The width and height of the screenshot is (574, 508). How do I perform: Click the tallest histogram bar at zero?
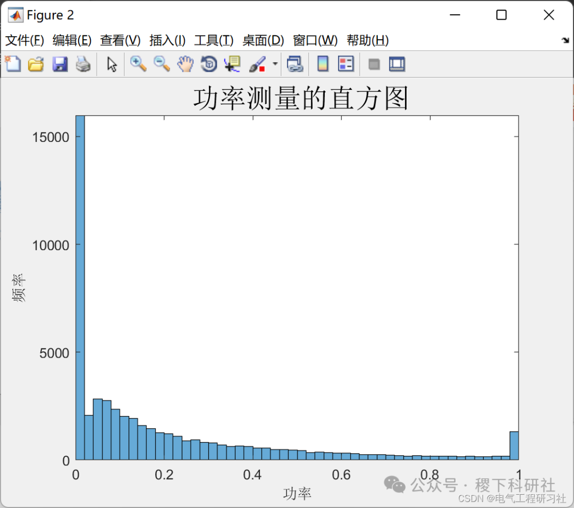[x=80, y=287]
